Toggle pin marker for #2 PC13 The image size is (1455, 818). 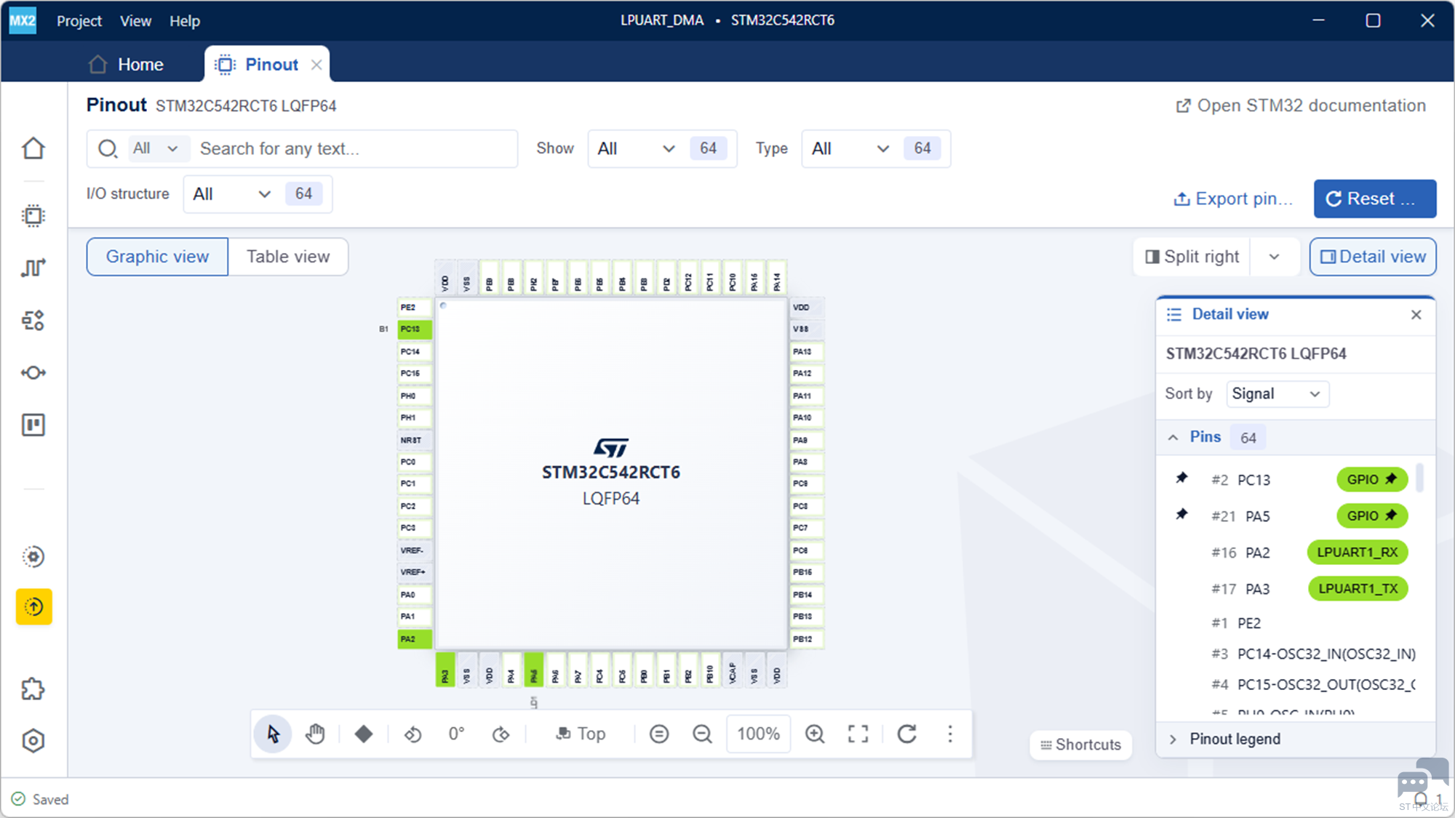point(1182,478)
